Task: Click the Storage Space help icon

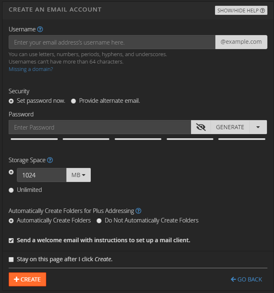Action: [50, 160]
